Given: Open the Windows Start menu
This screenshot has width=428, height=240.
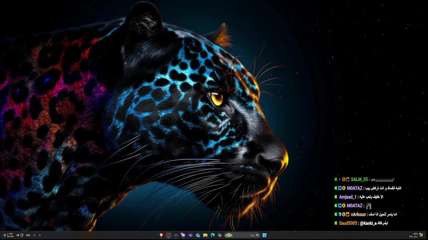Looking at the screenshot, I should tap(264, 235).
